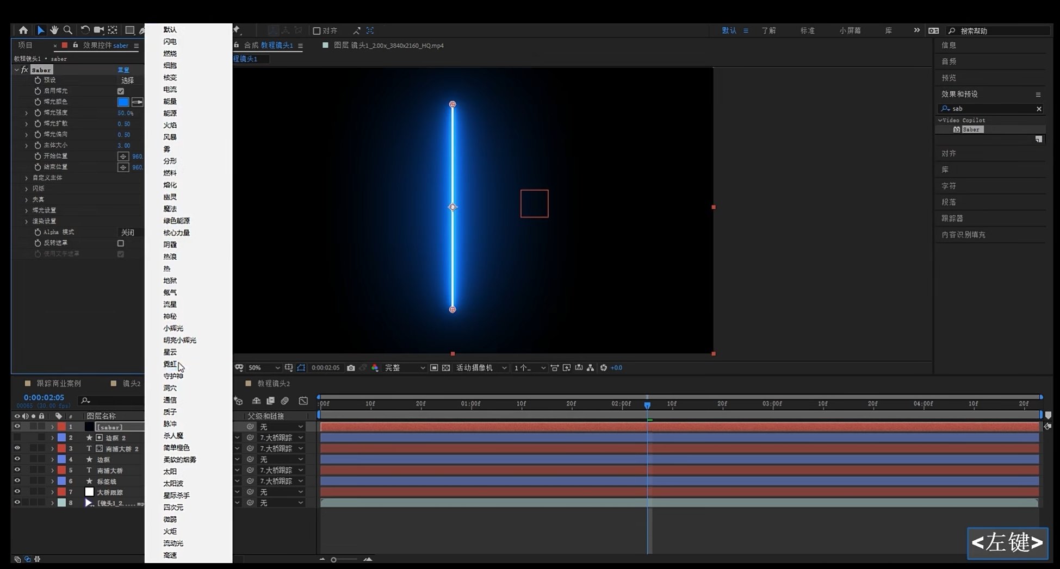Open the 活动摄像机 view dropdown
The image size is (1060, 569).
(481, 368)
